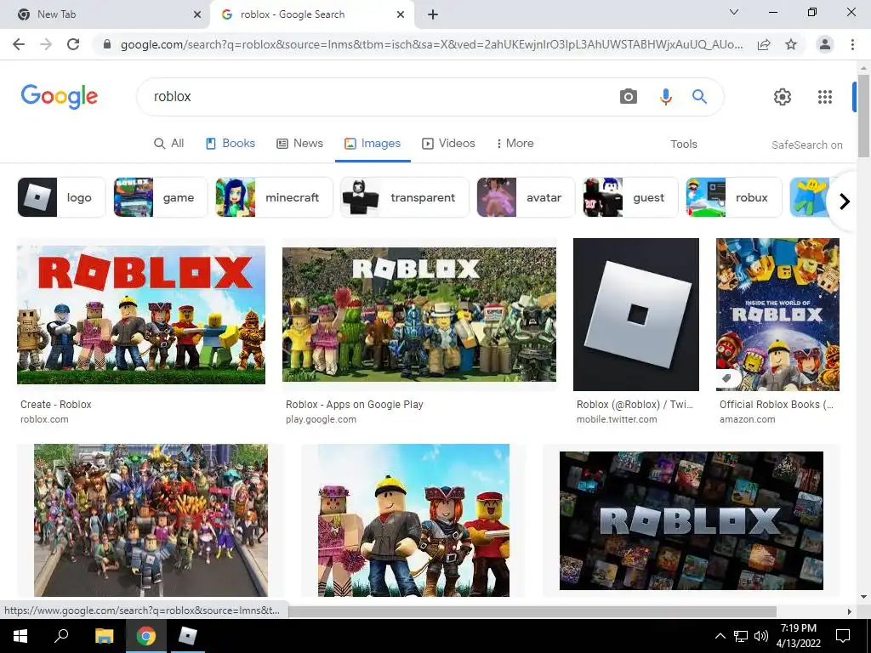Click the amazon.com source link
This screenshot has height=653, width=871.
[x=747, y=419]
